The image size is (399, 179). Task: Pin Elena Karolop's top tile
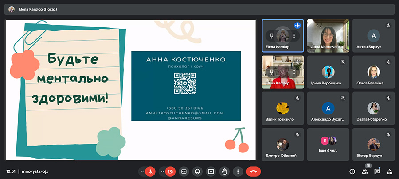[270, 35]
